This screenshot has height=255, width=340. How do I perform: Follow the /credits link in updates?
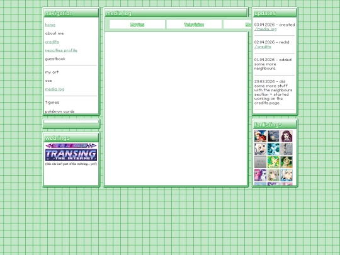click(x=263, y=47)
